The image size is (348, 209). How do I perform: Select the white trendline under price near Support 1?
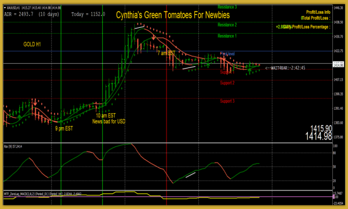(x=189, y=67)
